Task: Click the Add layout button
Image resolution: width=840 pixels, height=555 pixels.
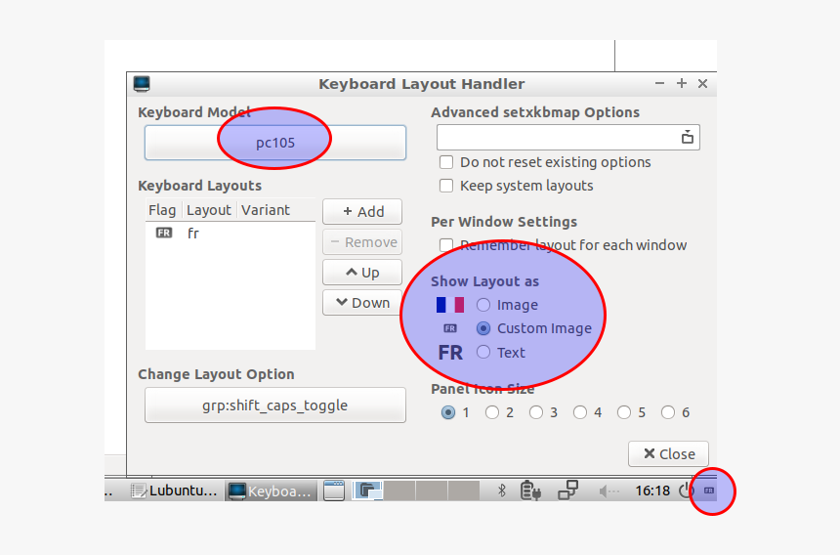Action: pyautogui.click(x=362, y=212)
